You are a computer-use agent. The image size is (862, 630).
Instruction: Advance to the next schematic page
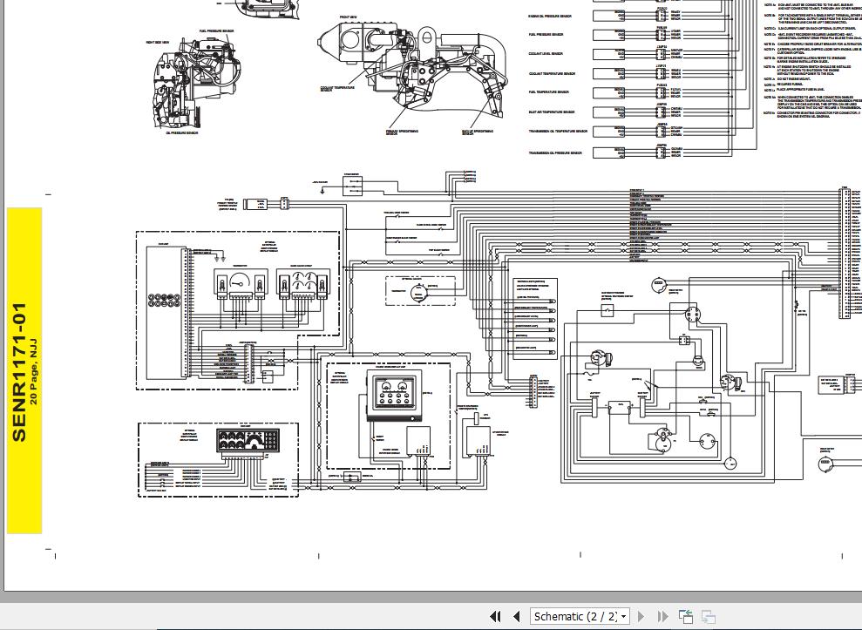pos(640,616)
